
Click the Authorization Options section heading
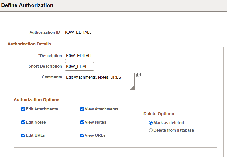pyautogui.click(x=36, y=100)
